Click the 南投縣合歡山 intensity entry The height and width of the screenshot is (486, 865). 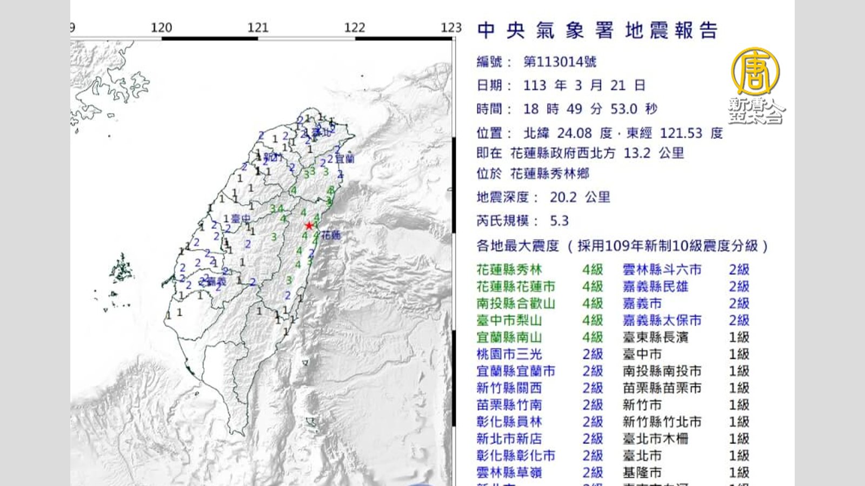[x=516, y=303]
